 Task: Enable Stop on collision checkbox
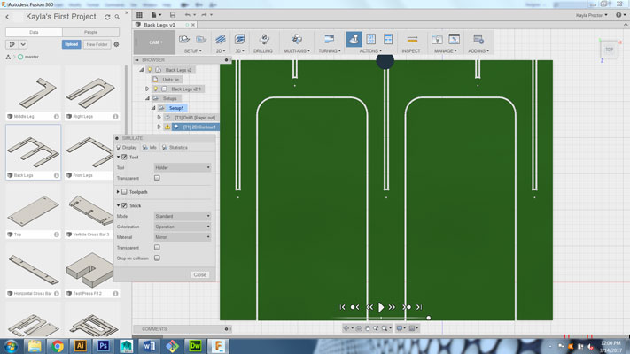pyautogui.click(x=157, y=258)
